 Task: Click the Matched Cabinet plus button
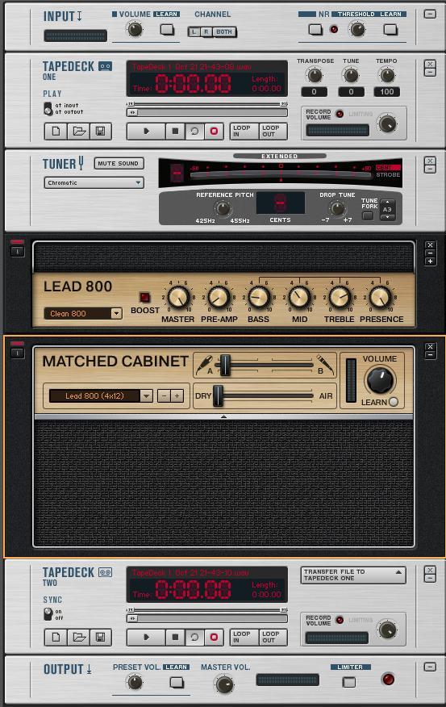click(x=177, y=396)
